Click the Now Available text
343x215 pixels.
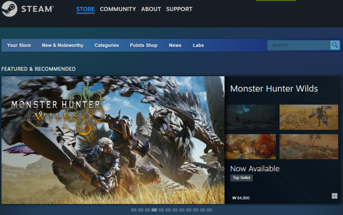pos(255,168)
